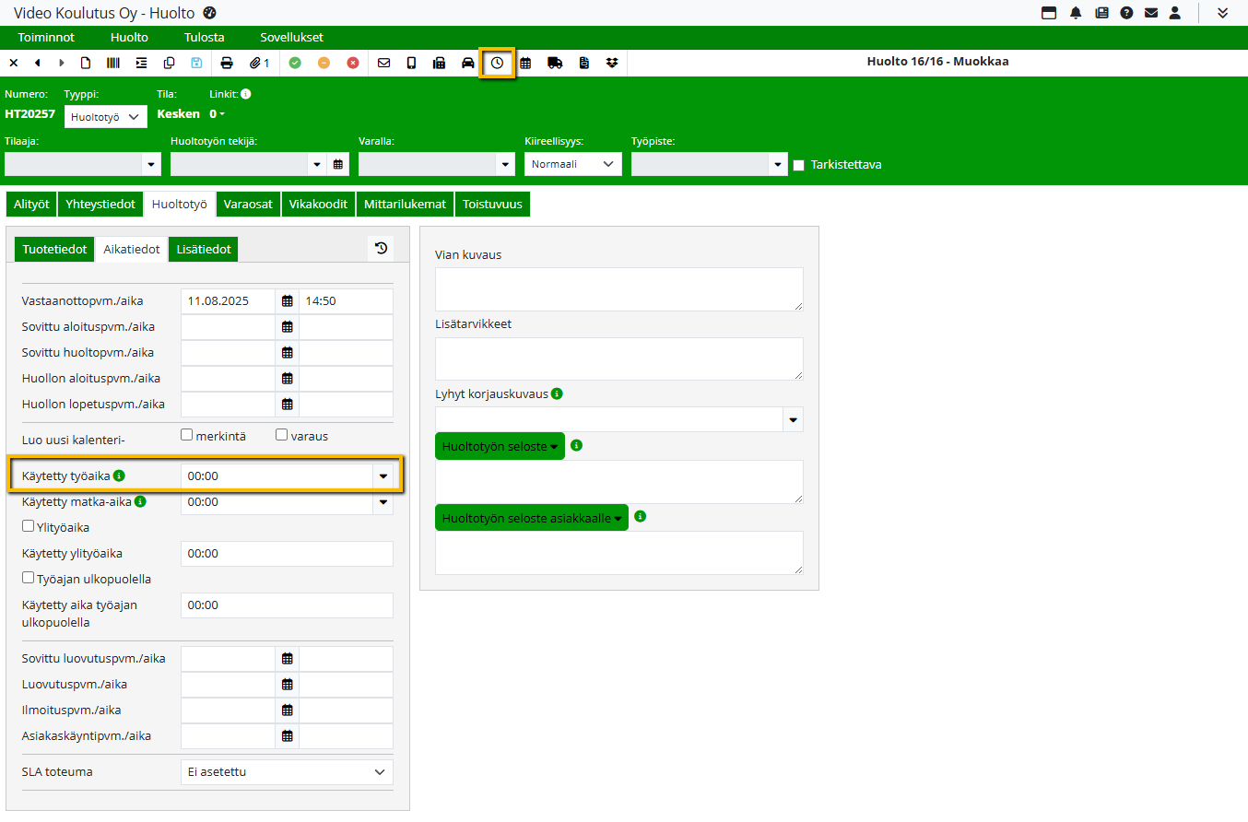Open the Tyyppi dropdown showing Huoltotyö
The height and width of the screenshot is (822, 1248).
pos(106,117)
